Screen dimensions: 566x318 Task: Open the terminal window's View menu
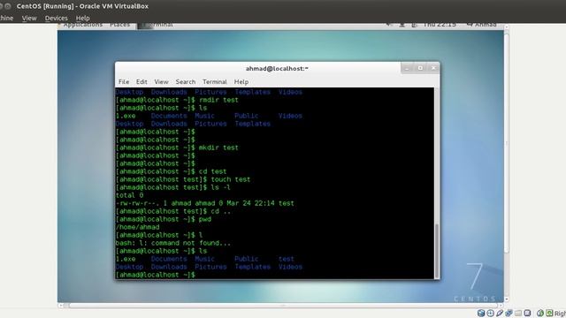pyautogui.click(x=161, y=82)
